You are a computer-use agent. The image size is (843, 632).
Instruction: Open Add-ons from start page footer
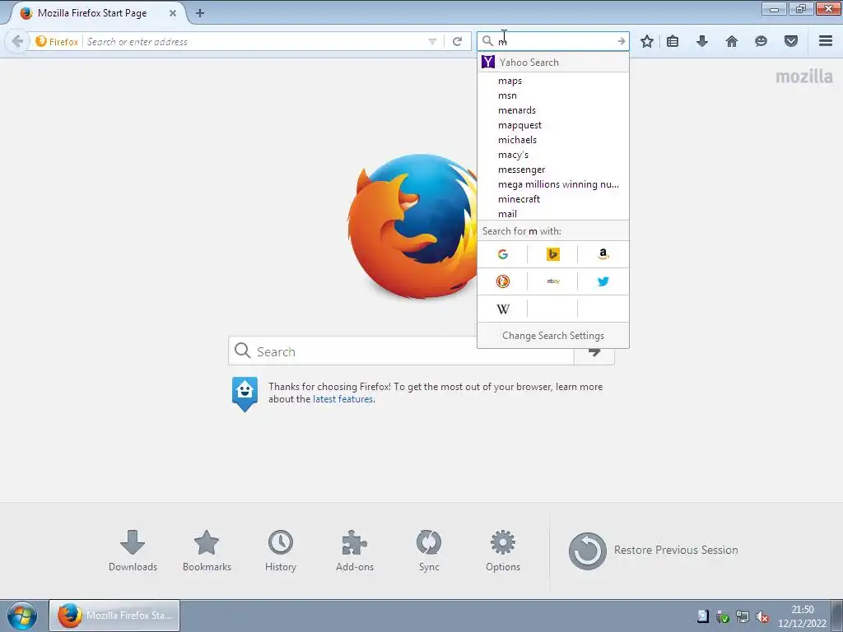[354, 551]
